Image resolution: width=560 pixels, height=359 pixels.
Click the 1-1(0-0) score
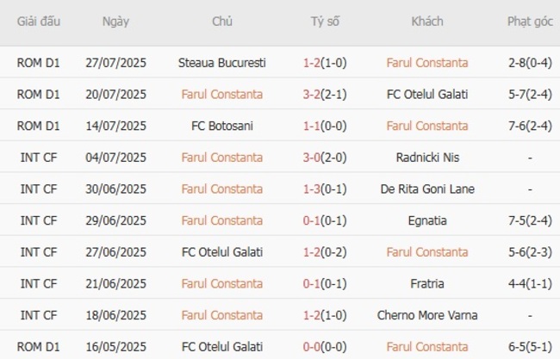click(325, 126)
